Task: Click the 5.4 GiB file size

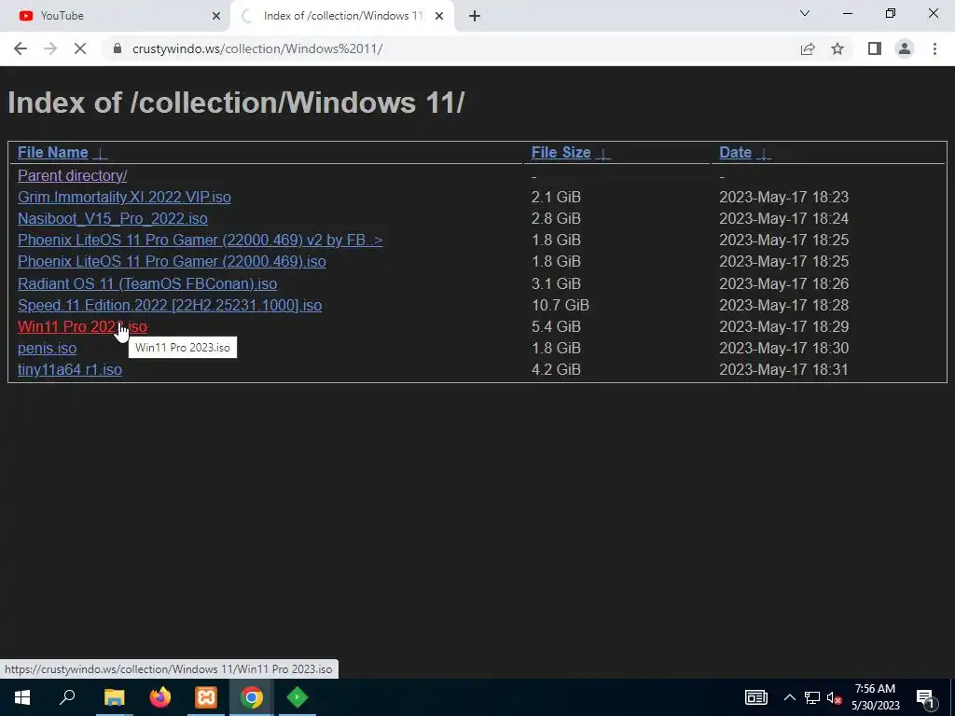Action: [x=556, y=326]
